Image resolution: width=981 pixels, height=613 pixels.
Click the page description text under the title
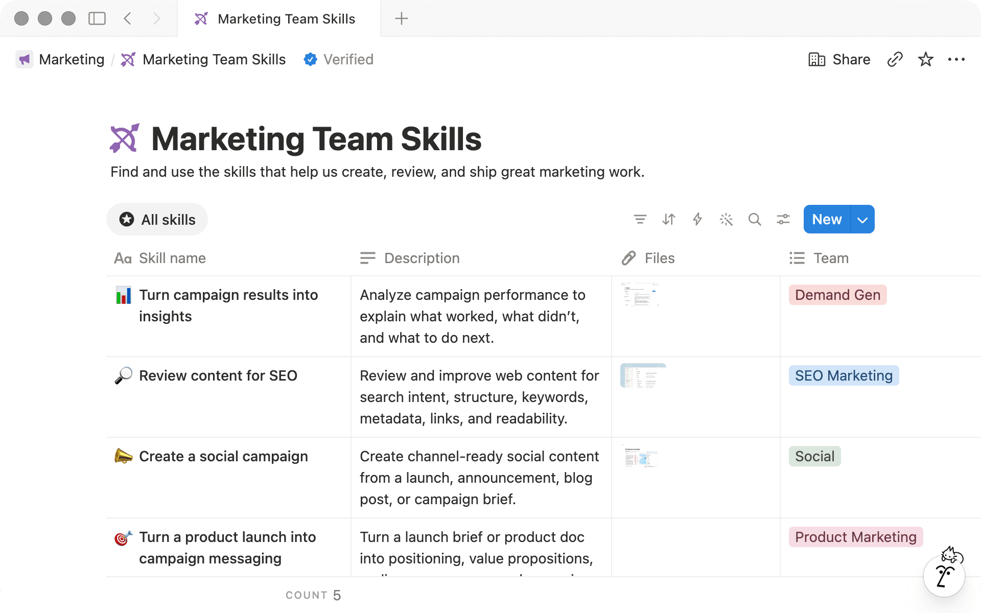pyautogui.click(x=377, y=172)
